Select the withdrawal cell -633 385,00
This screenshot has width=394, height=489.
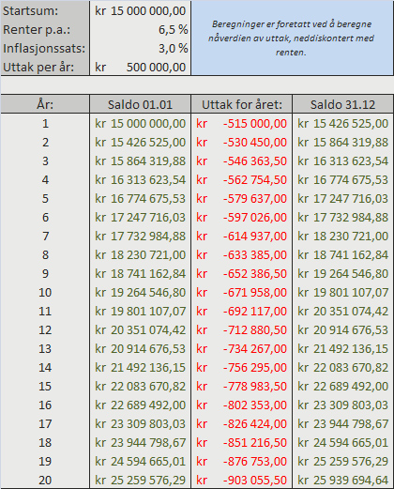tap(242, 254)
